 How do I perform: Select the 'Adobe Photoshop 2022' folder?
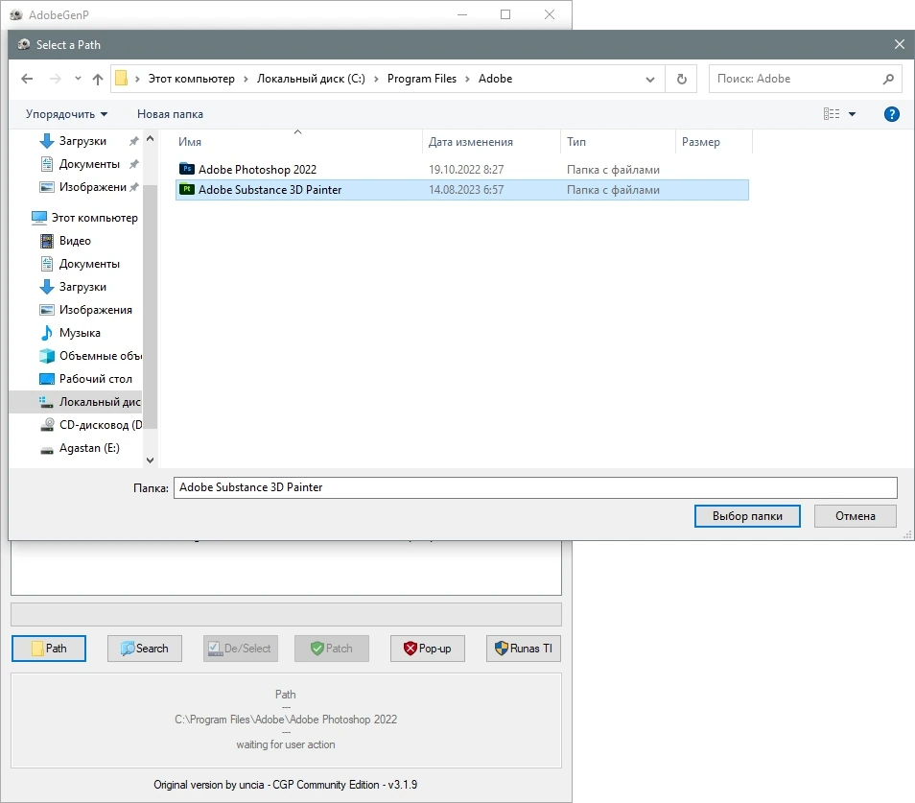pos(257,170)
